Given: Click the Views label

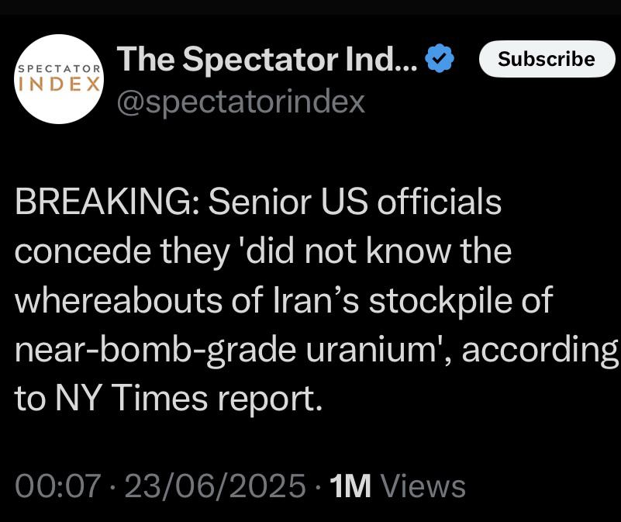Looking at the screenshot, I should click(423, 486).
